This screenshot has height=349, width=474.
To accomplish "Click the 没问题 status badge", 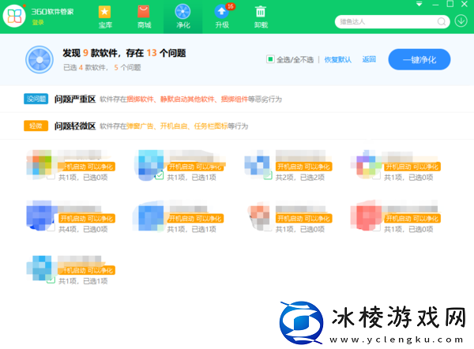I will point(36,99).
